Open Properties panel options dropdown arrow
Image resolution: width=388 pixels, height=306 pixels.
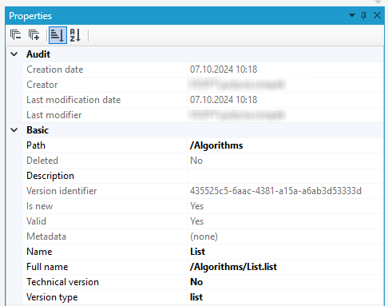tap(352, 15)
